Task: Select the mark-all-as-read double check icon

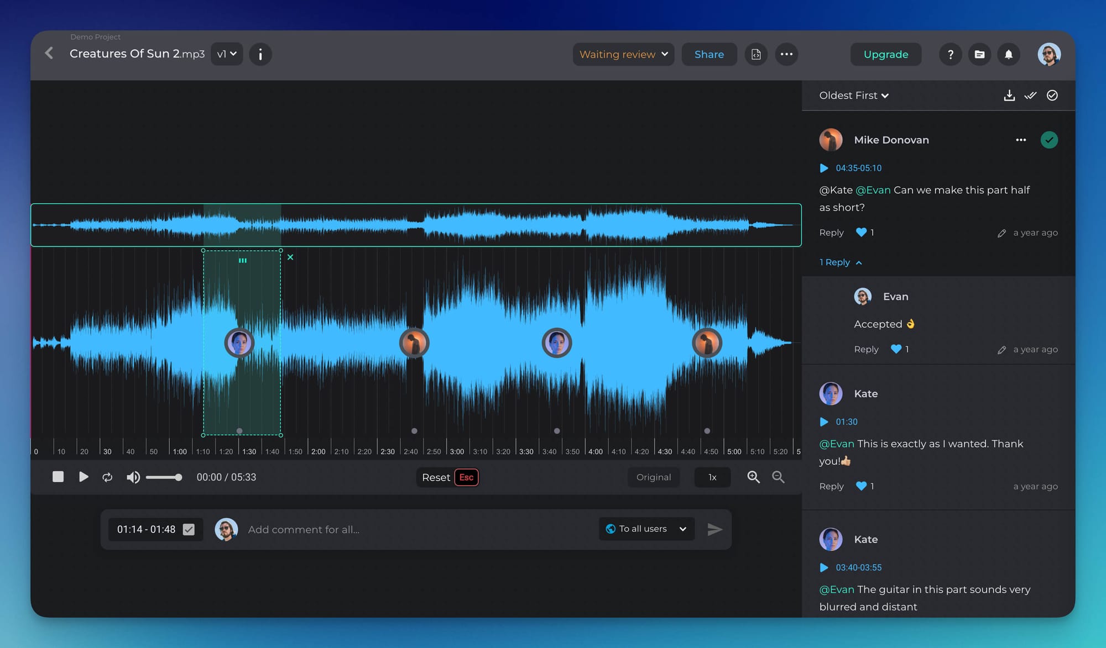Action: coord(1031,95)
